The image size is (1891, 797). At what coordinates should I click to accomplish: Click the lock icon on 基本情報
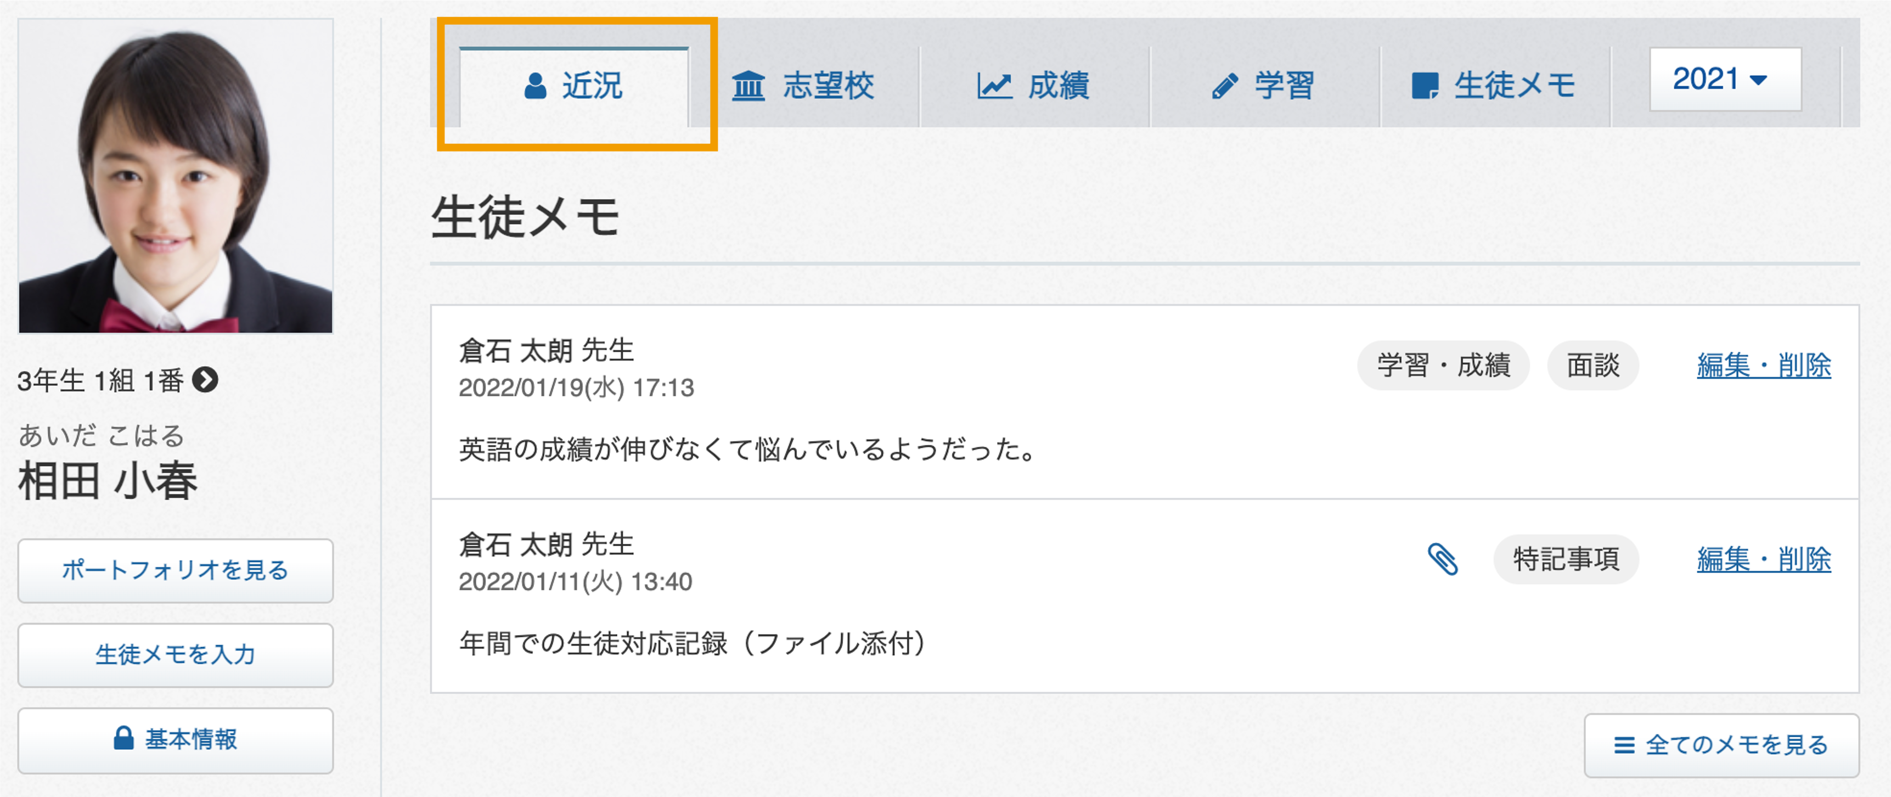click(x=124, y=738)
